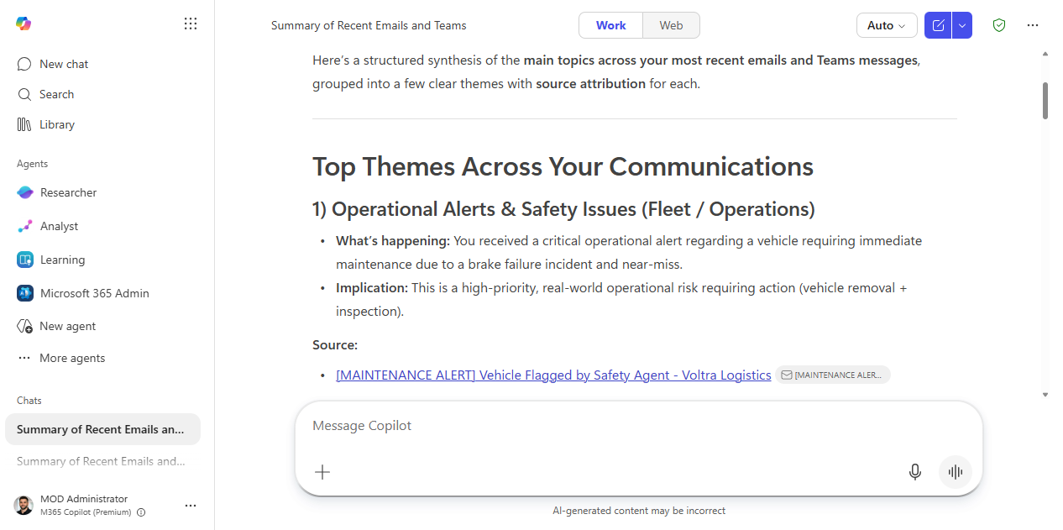
Task: Click the MAINTENANCE ALER... email citation chip
Action: click(x=833, y=375)
